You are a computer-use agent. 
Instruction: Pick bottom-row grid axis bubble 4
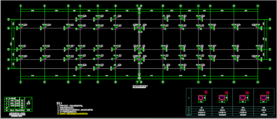point(80,82)
